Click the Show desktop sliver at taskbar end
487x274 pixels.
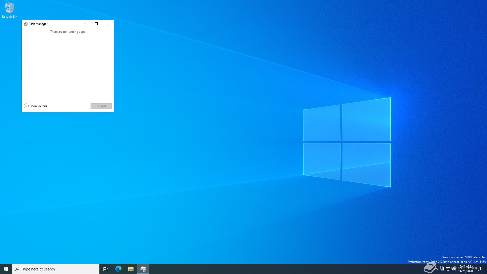point(486,269)
